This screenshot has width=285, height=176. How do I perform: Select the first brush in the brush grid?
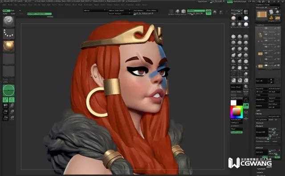coord(233,37)
